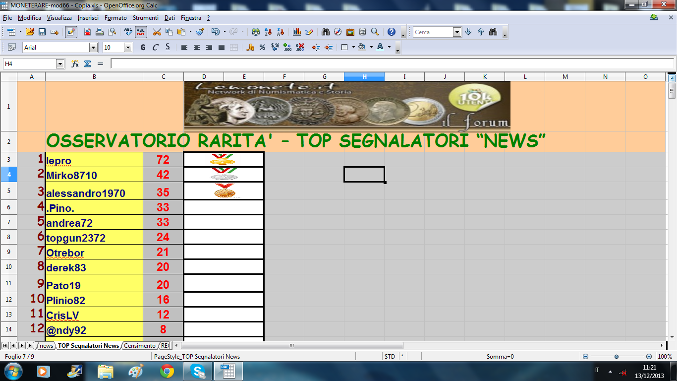Screen dimensions: 677x381
Task: Export directly as PDF
Action: pyautogui.click(x=87, y=32)
